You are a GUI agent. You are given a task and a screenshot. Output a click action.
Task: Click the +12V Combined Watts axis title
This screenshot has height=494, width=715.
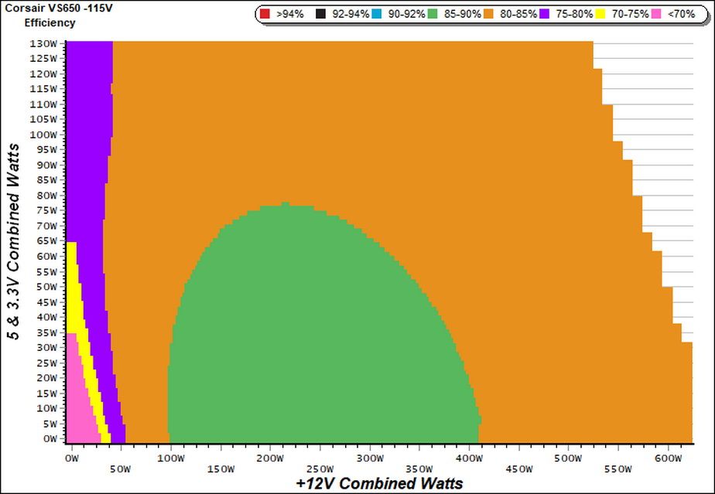point(379,483)
